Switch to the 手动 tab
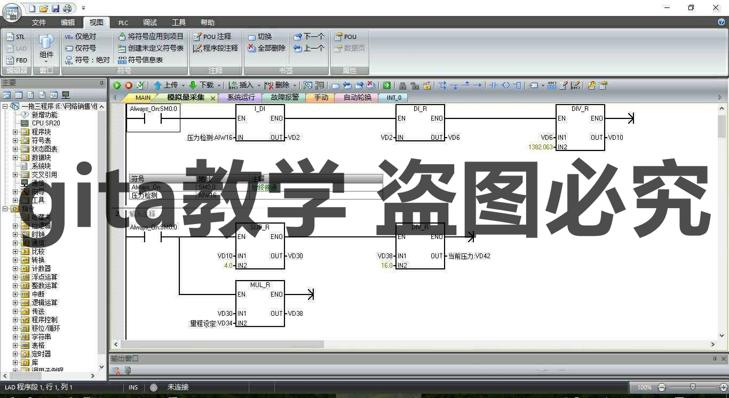The height and width of the screenshot is (398, 729). coord(321,98)
